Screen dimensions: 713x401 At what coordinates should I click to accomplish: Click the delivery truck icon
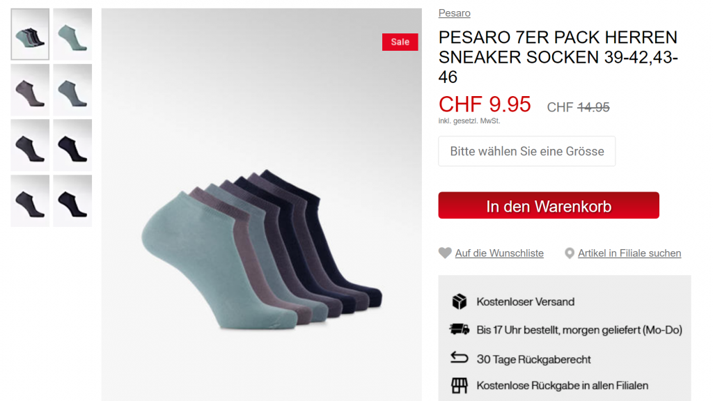(x=460, y=329)
